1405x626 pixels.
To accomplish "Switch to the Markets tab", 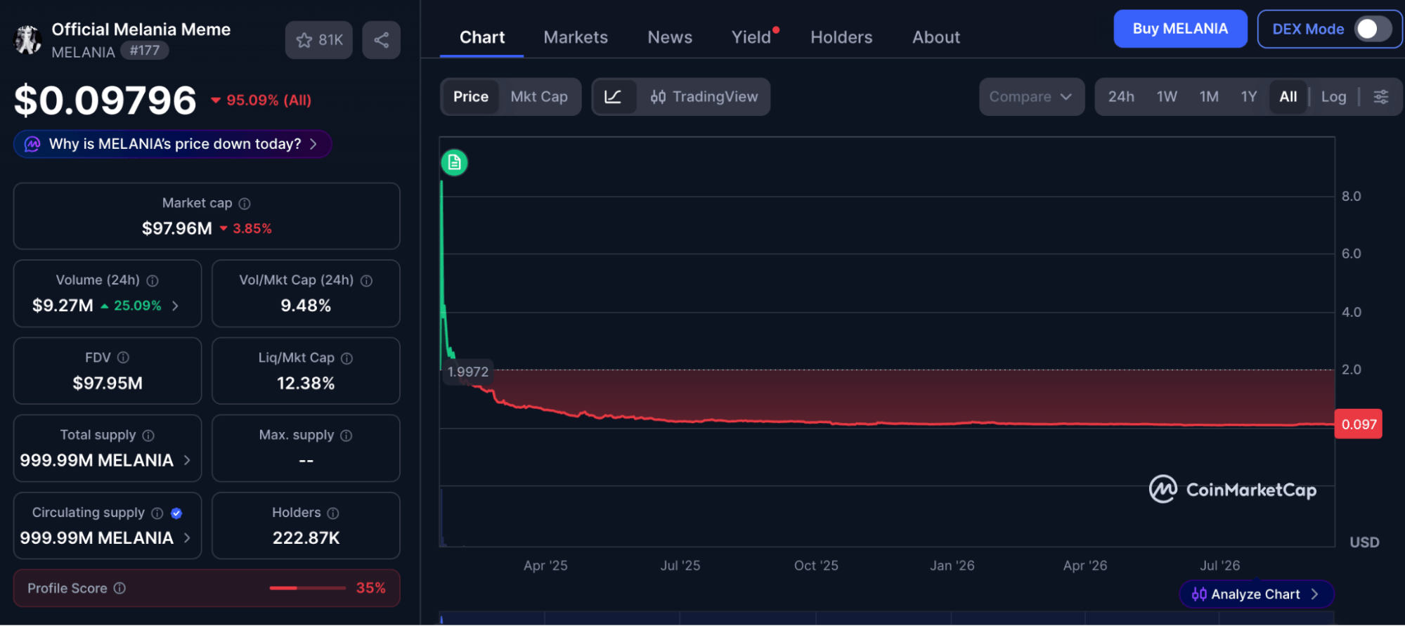I will click(576, 37).
